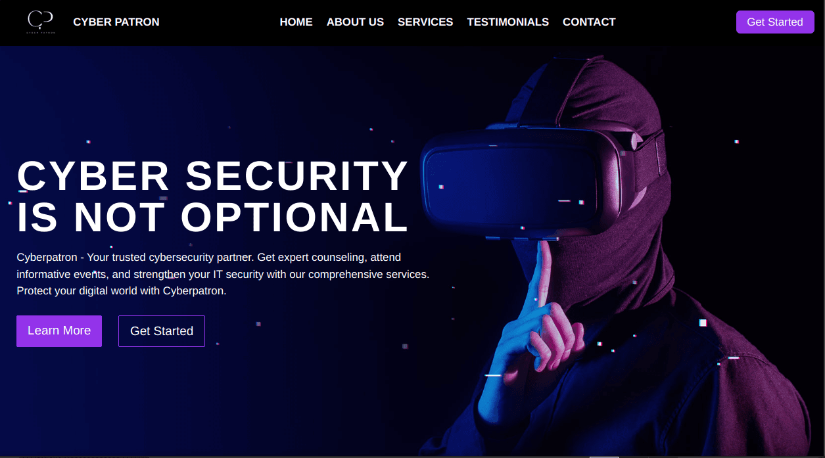The image size is (825, 458).
Task: Click the IS NOT OPTIONAL headline line
Action: [x=213, y=217]
